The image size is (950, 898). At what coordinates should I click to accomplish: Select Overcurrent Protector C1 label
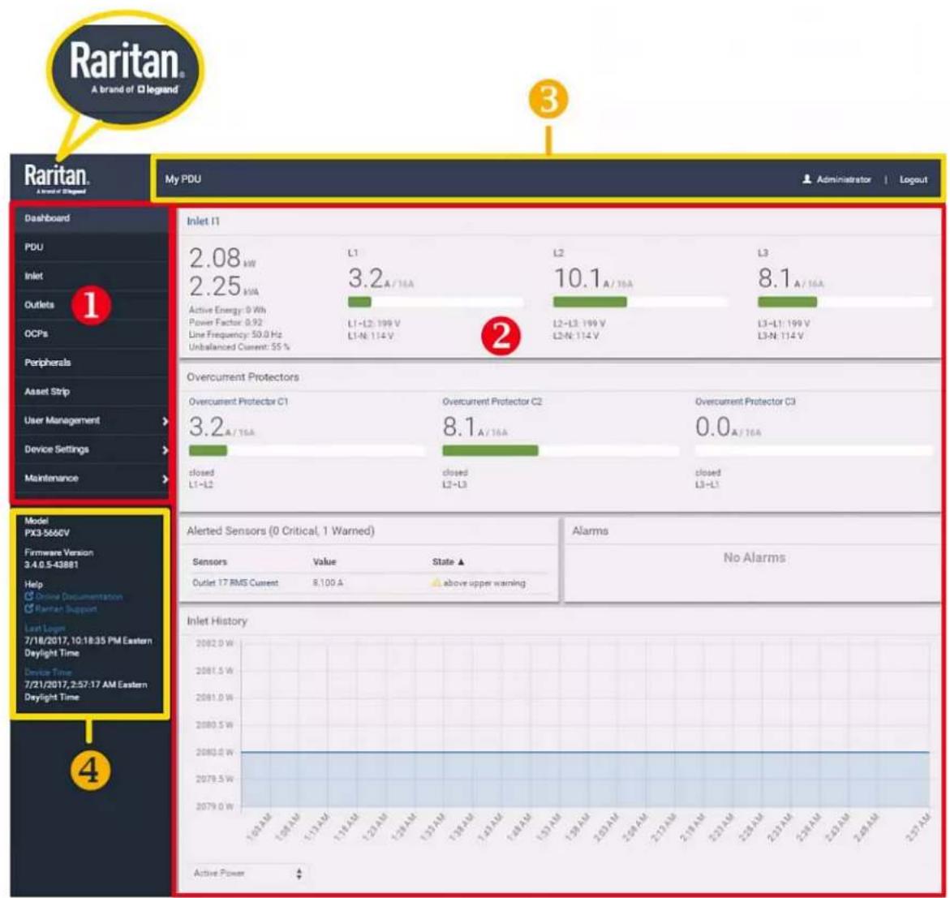click(x=238, y=402)
